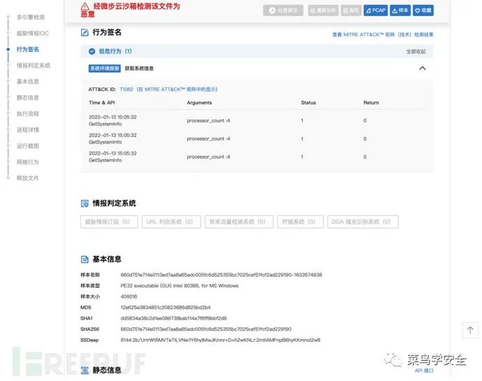Jump to 威胁情报IOC in sidebar
The height and width of the screenshot is (381, 482).
[33, 34]
